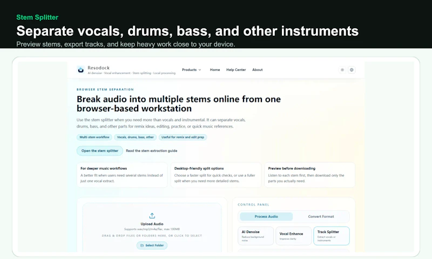Open the language globe icon

click(352, 70)
